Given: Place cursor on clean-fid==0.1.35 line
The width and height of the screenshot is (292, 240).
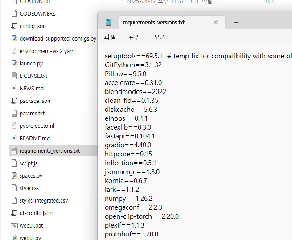Looking at the screenshot, I should [x=131, y=101].
